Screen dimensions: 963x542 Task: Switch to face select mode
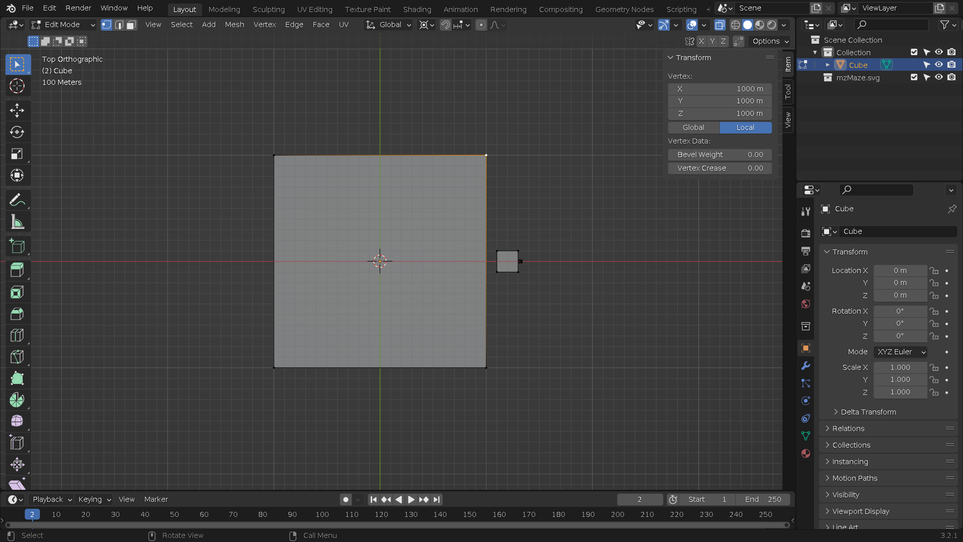pyautogui.click(x=131, y=25)
